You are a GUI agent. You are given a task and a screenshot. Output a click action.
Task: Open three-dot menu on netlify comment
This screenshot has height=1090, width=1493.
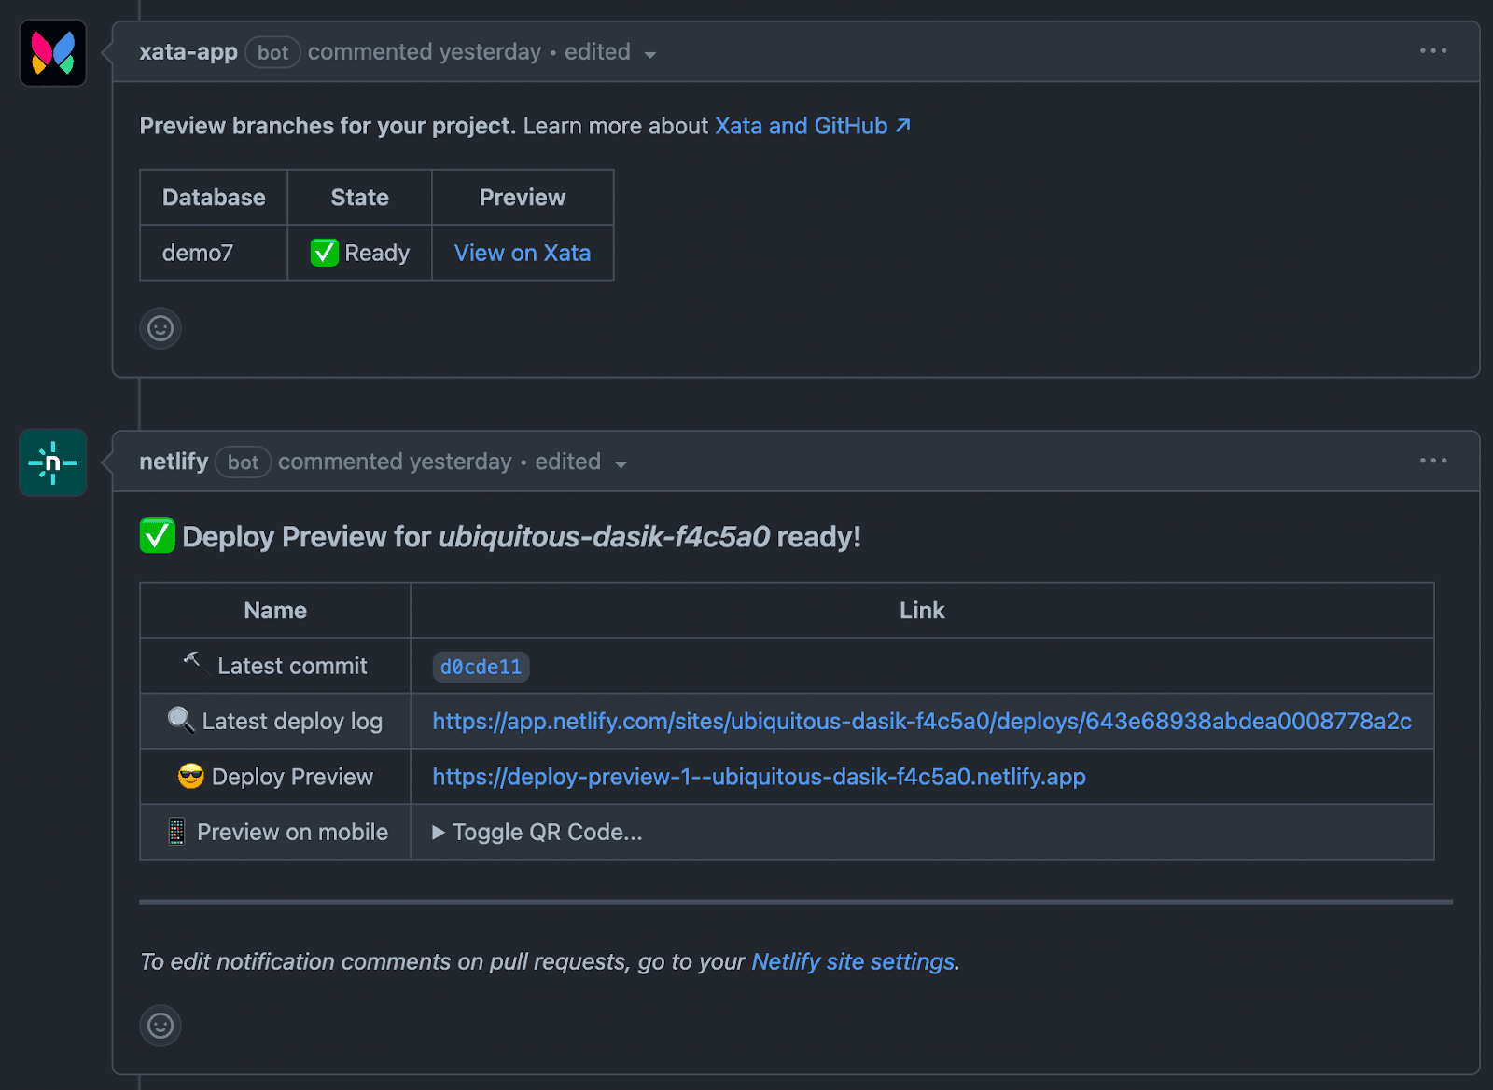tap(1433, 461)
